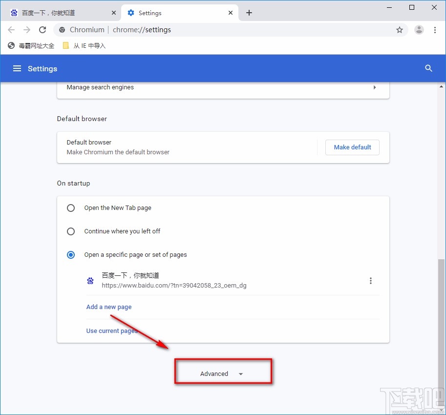Click the browser back arrow

click(11, 30)
